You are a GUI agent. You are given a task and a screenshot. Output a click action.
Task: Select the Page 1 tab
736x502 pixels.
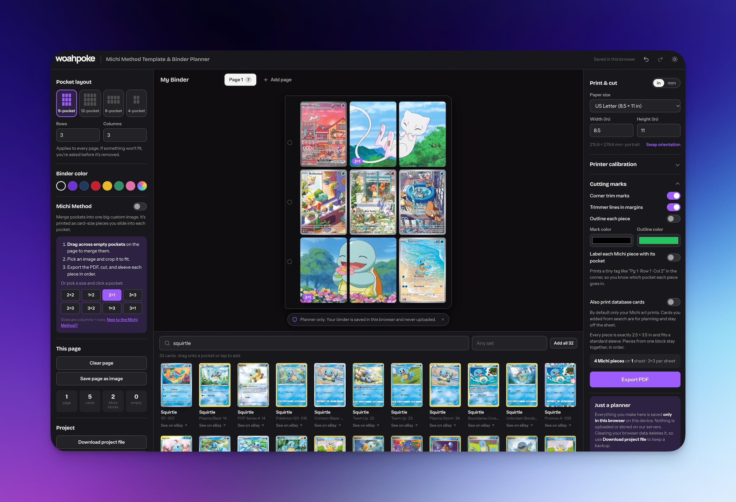(x=240, y=80)
